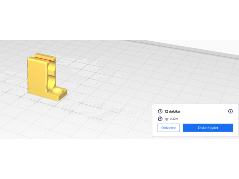
Task: Click the print time clock icon
Action: 160,111
